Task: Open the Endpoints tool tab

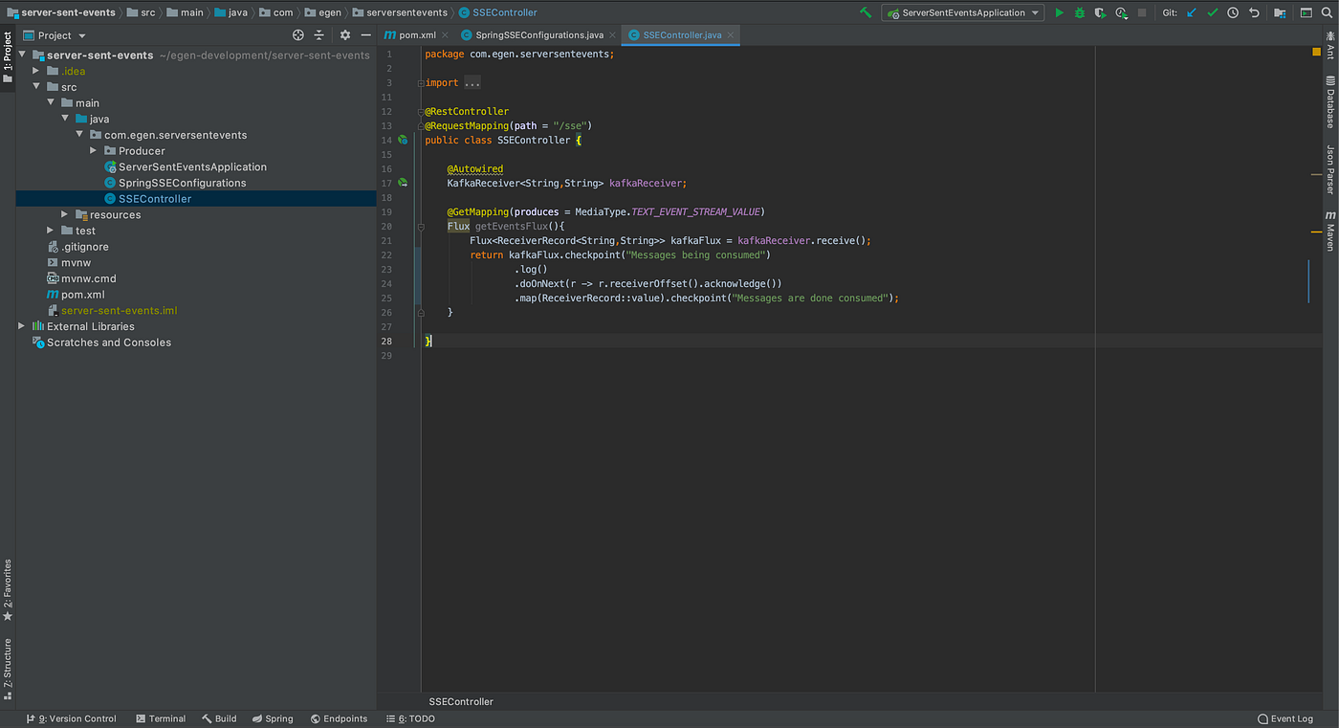Action: click(339, 718)
